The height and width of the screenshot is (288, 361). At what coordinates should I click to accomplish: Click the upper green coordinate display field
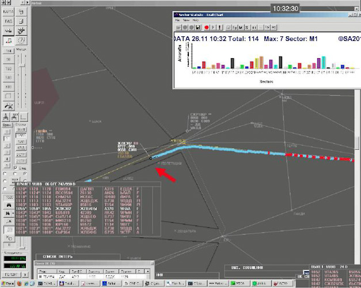tap(15, 259)
